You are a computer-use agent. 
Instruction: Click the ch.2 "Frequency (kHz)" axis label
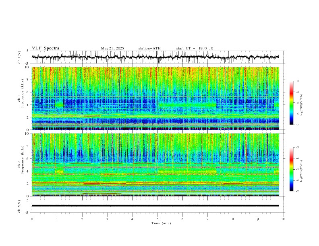[x=23, y=160]
